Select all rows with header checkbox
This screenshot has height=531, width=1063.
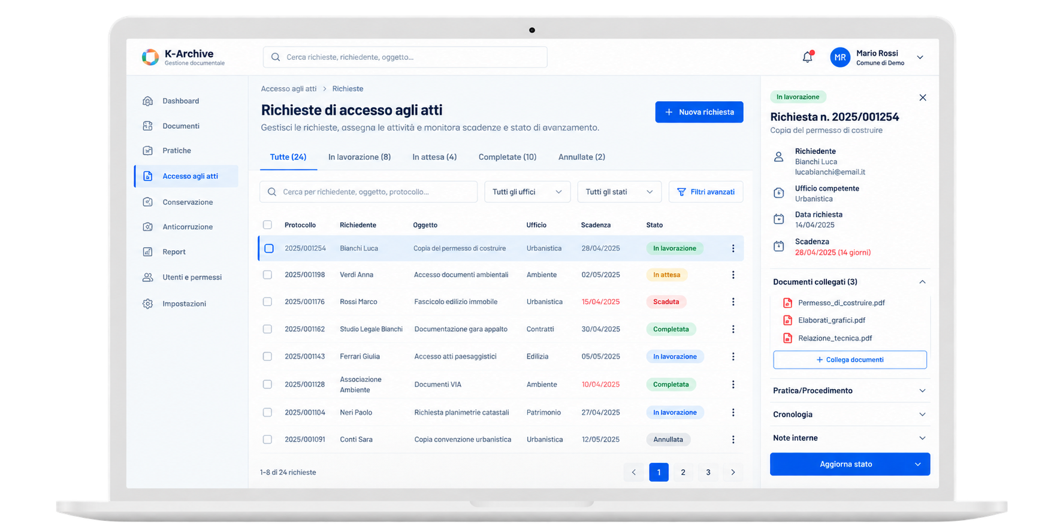tap(267, 225)
